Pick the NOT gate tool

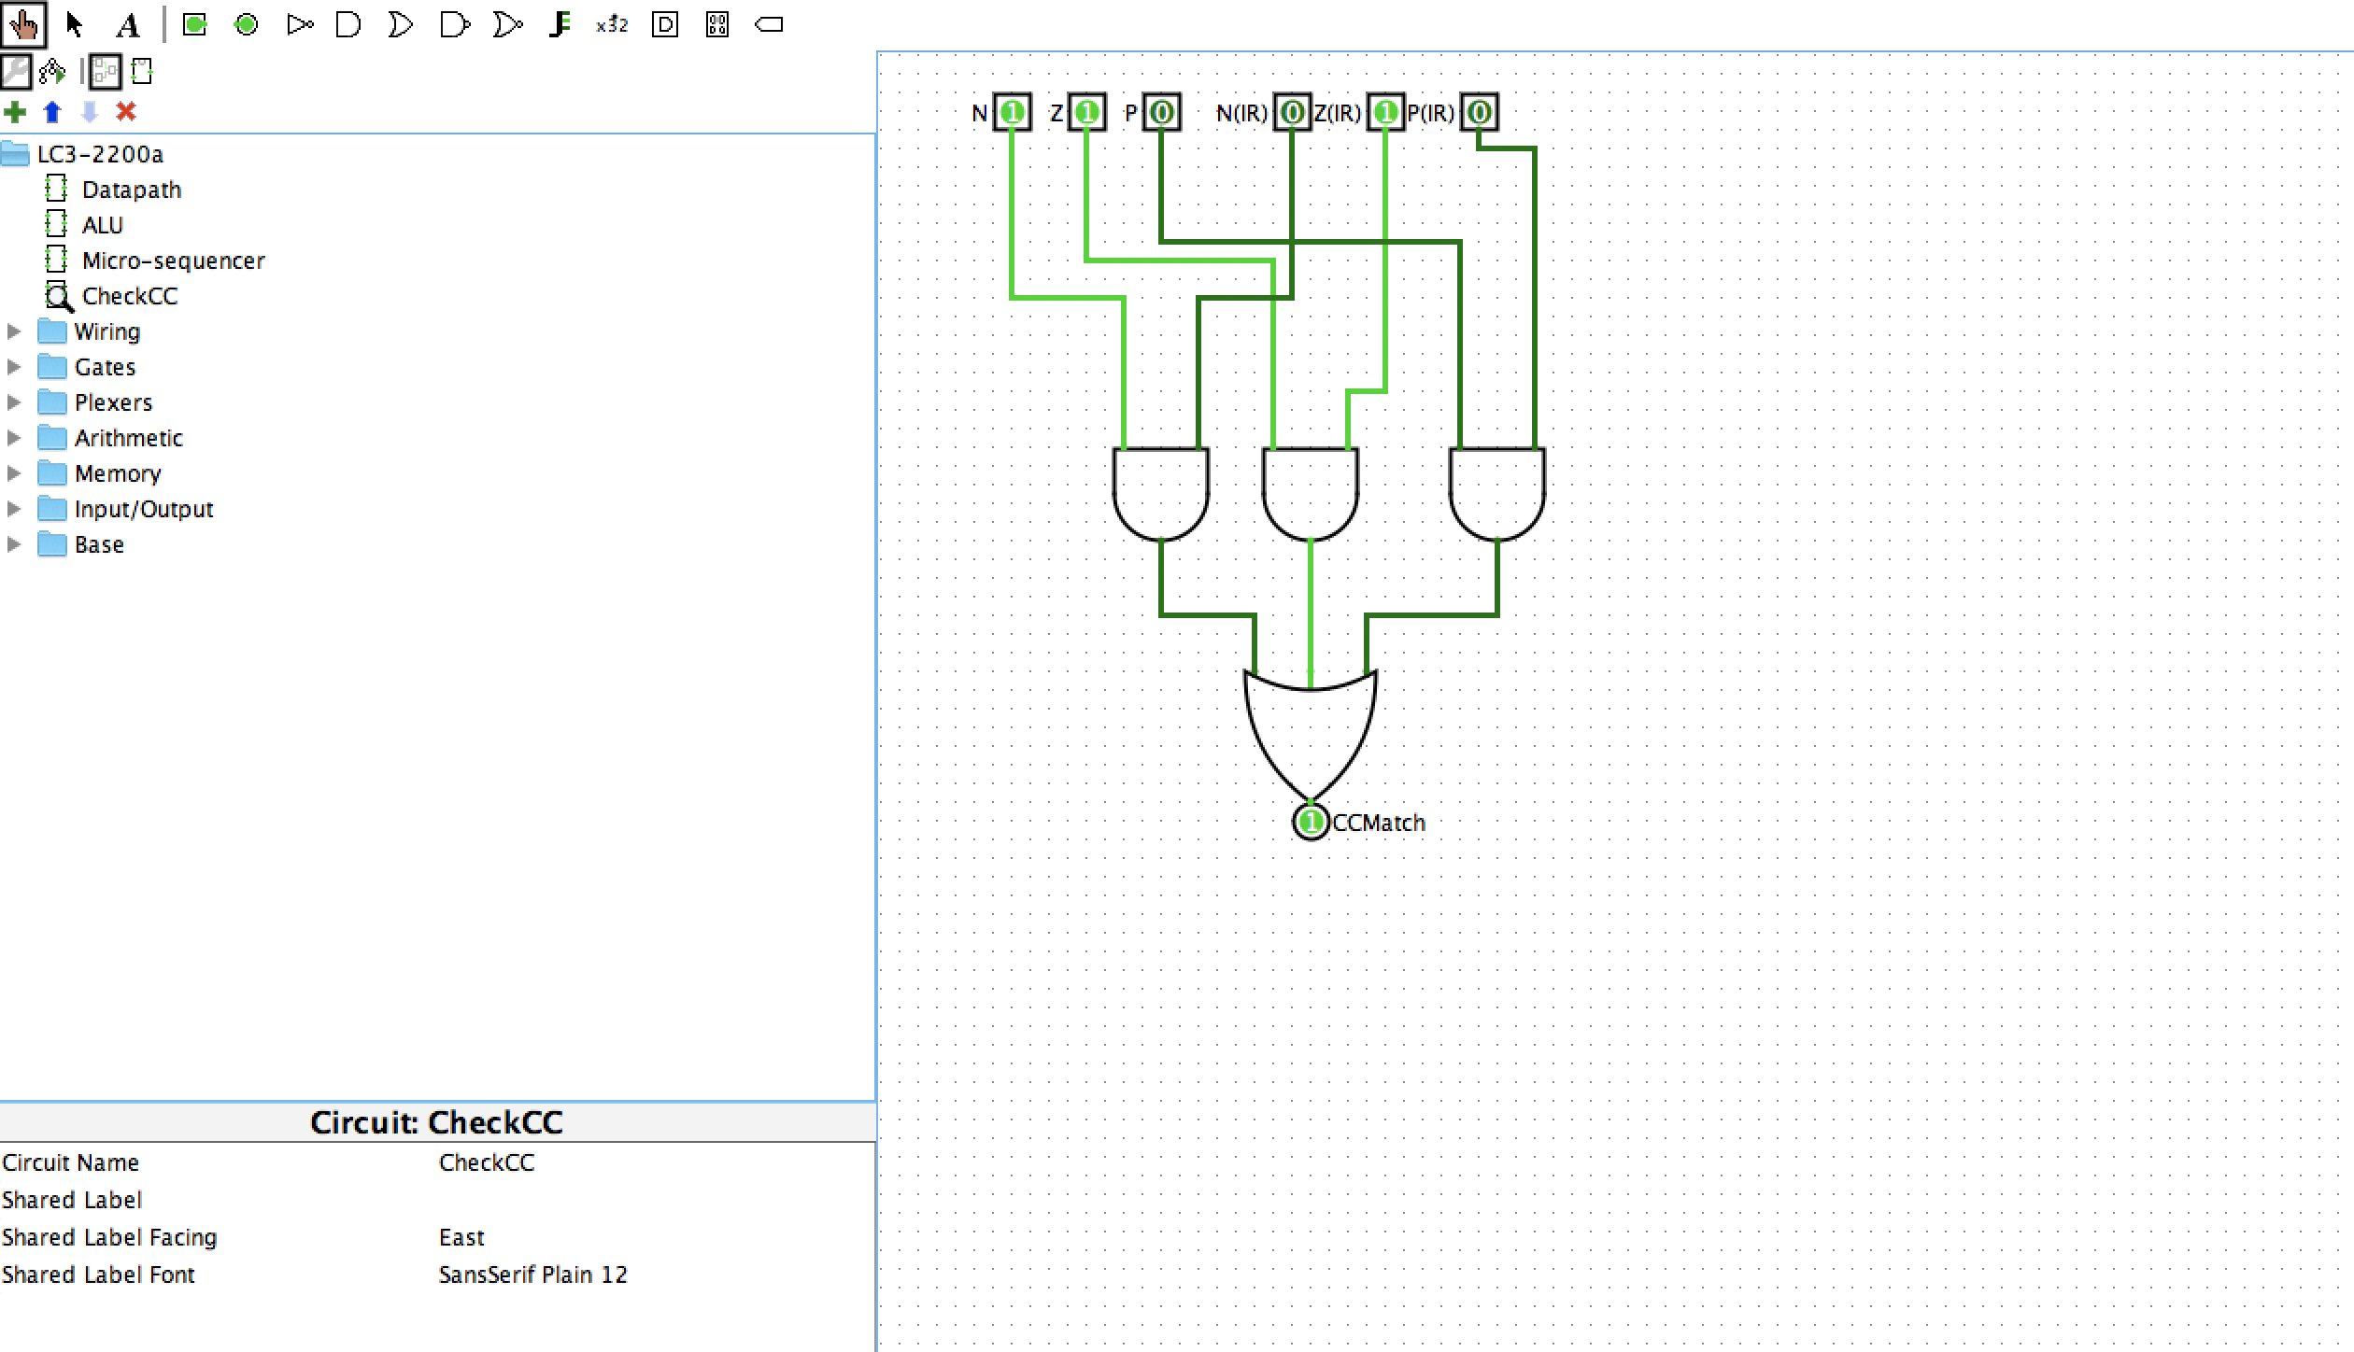(x=299, y=25)
